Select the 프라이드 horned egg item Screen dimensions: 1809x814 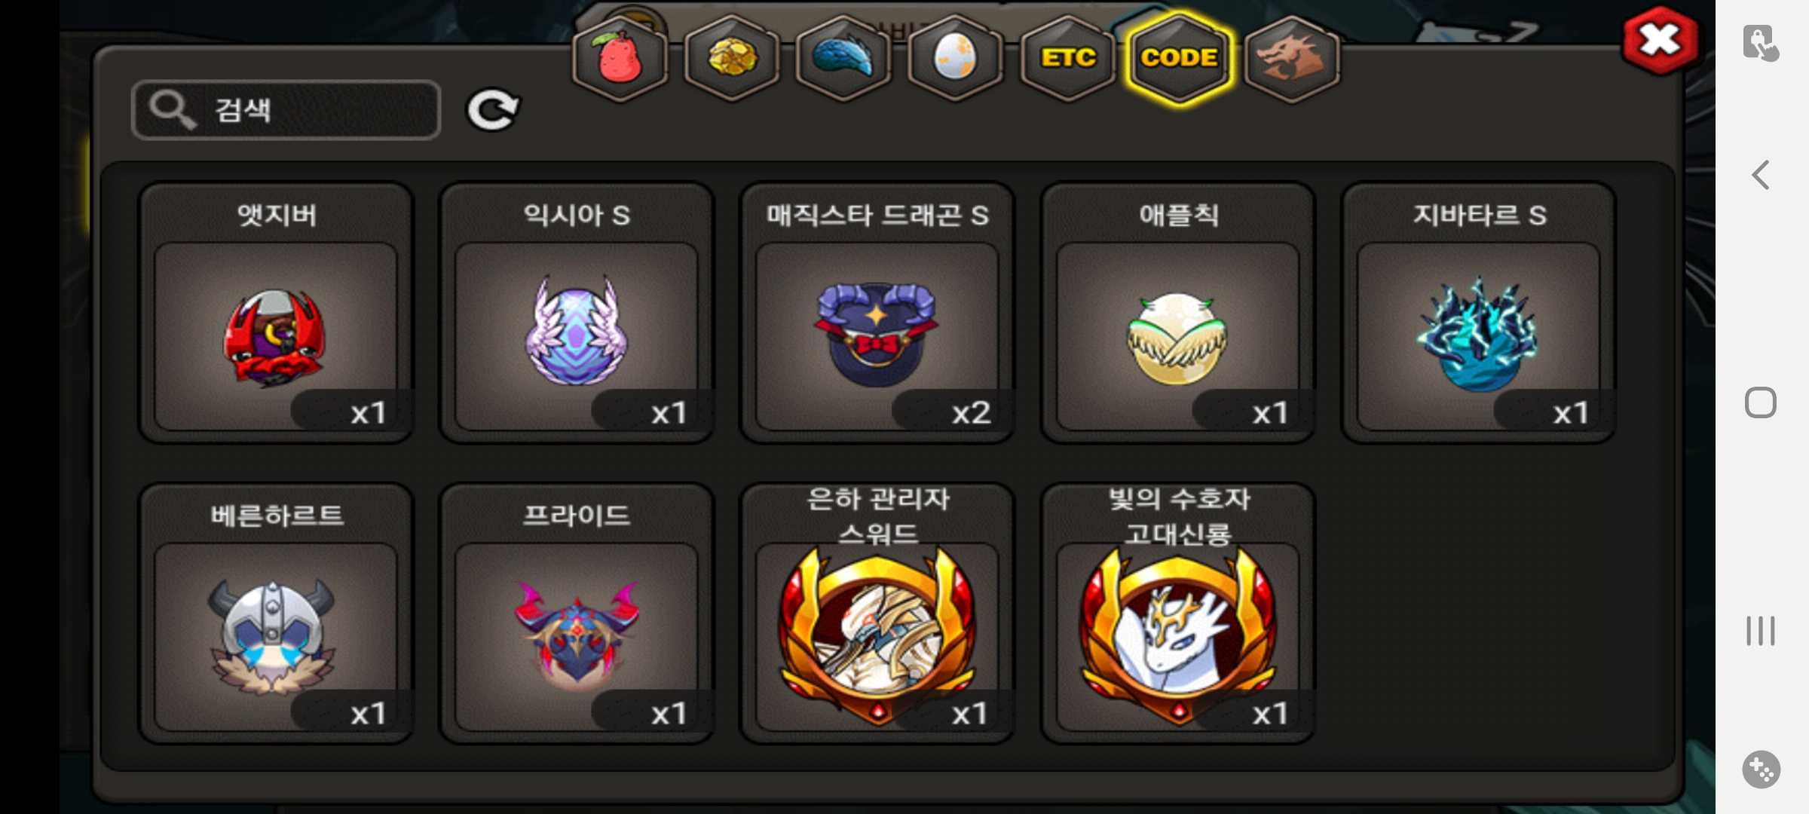[x=577, y=614]
